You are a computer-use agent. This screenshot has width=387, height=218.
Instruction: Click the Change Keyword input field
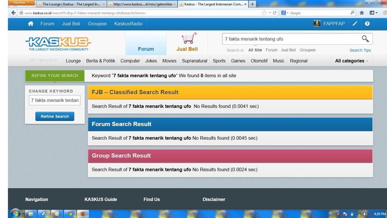pos(54,100)
